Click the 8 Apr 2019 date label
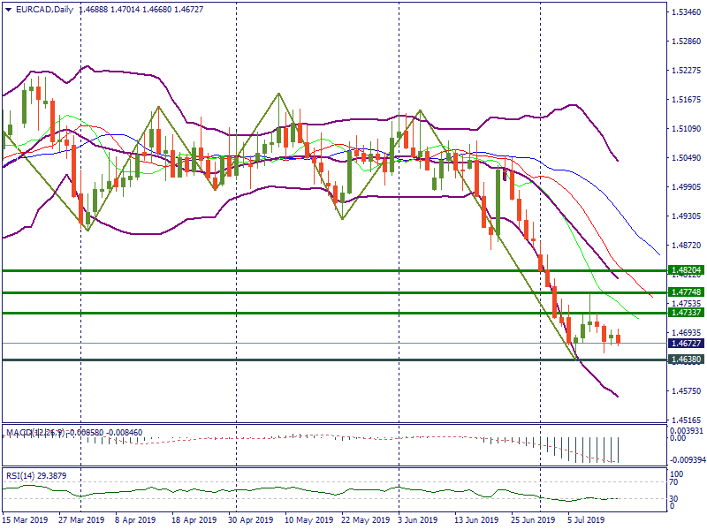 (x=137, y=521)
